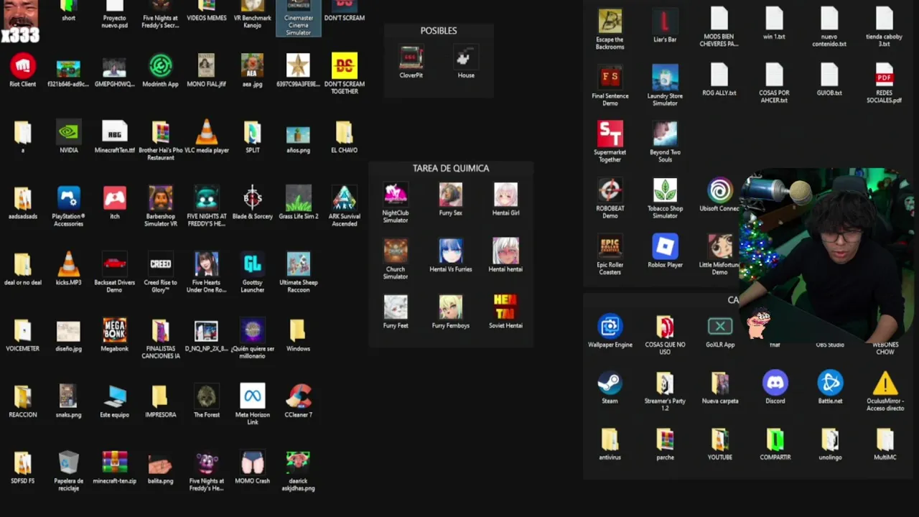919x517 pixels.
Task: Open Church Simulator icon
Action: coord(396,251)
